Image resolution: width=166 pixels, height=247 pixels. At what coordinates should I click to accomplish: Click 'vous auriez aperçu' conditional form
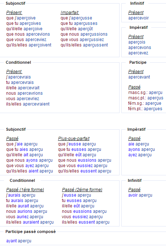[24, 217]
